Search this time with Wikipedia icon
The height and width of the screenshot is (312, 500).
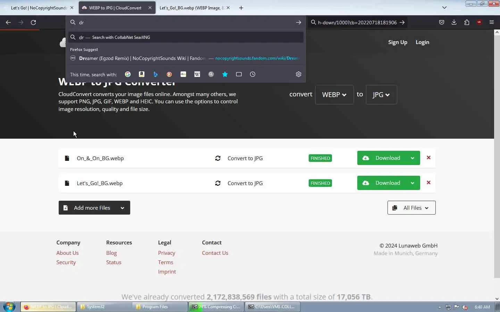197,74
